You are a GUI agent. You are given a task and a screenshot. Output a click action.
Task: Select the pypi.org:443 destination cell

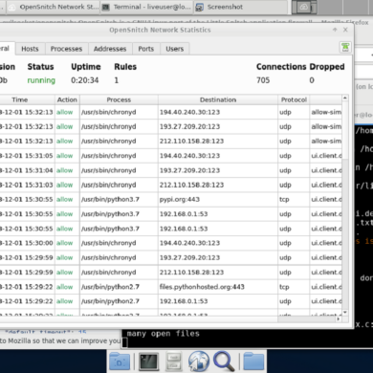(218, 200)
